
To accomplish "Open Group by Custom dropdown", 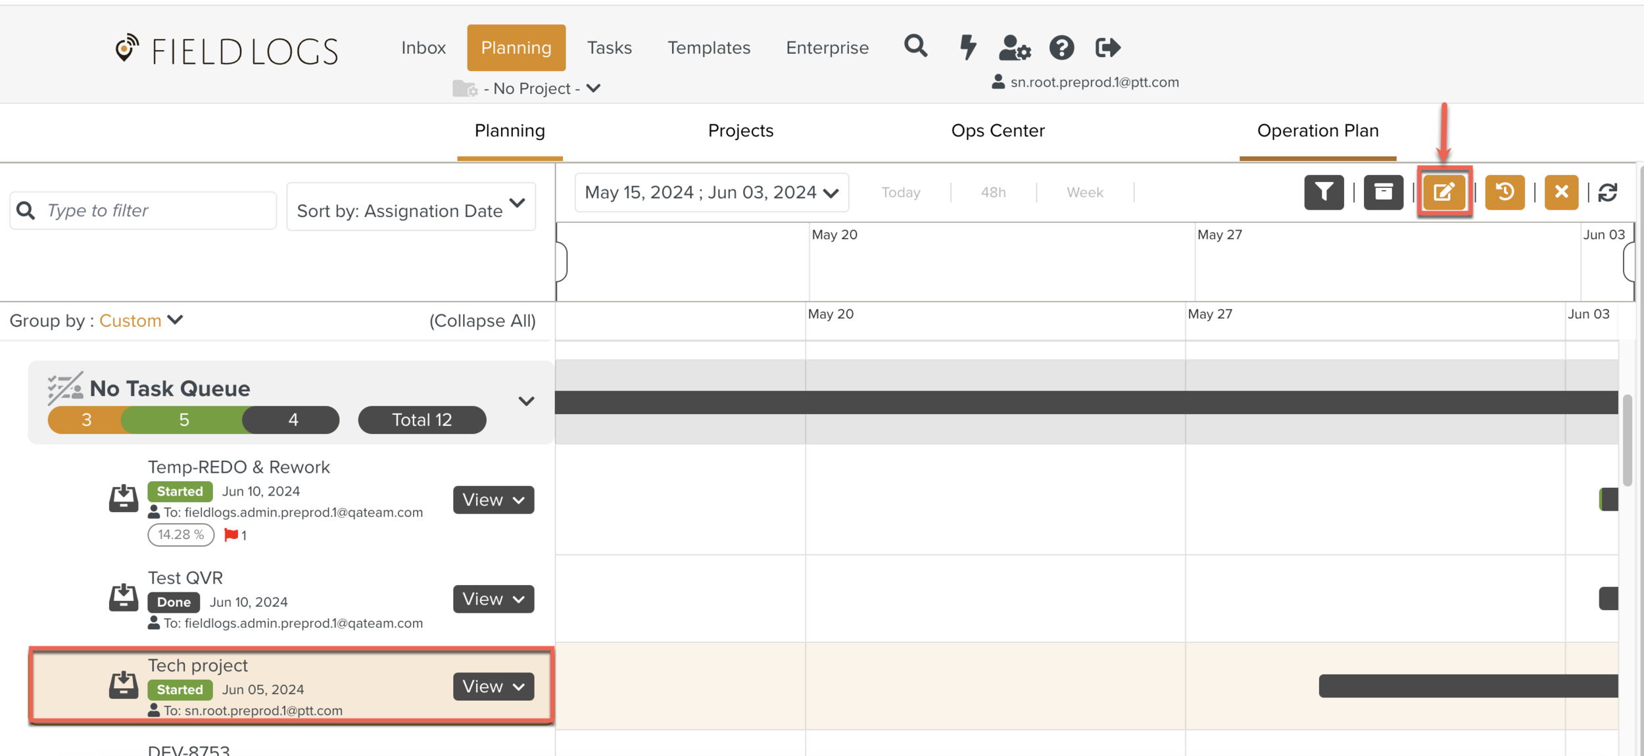I will tap(140, 320).
